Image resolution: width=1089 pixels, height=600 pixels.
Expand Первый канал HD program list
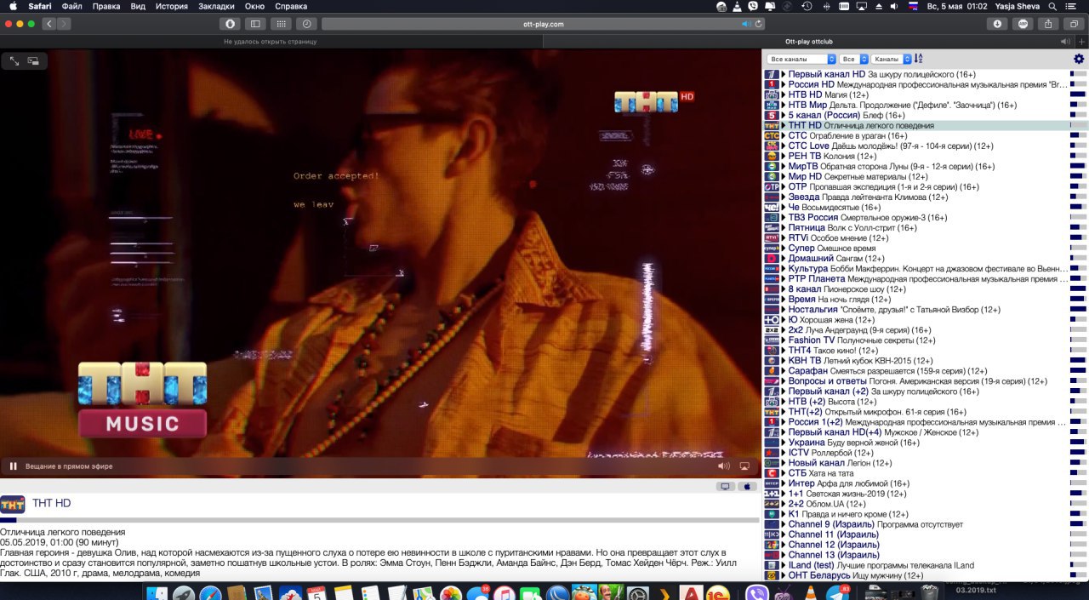click(x=784, y=75)
